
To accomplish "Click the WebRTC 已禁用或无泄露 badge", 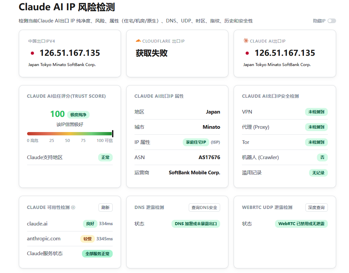I will (301, 223).
